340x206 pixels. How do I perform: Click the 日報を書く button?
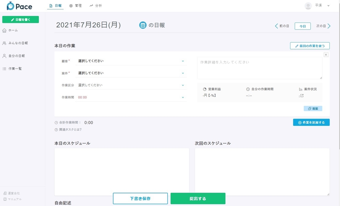[21, 20]
